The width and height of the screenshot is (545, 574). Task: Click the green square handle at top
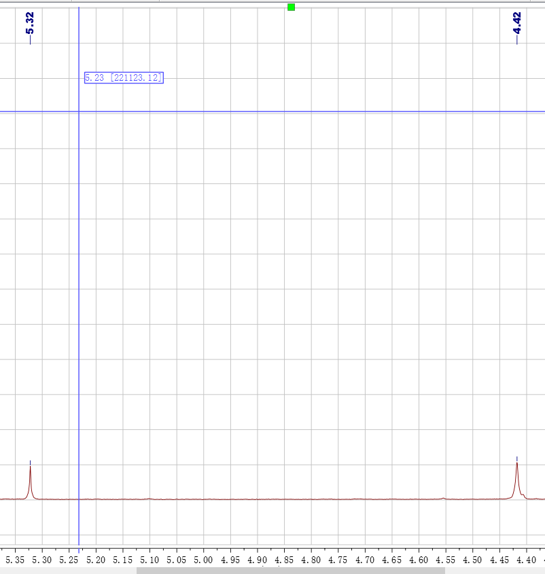291,7
